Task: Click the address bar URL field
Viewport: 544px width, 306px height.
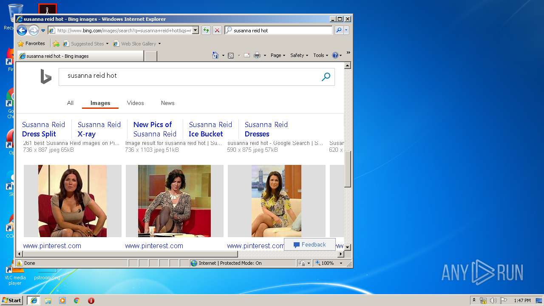Action: coord(123,30)
